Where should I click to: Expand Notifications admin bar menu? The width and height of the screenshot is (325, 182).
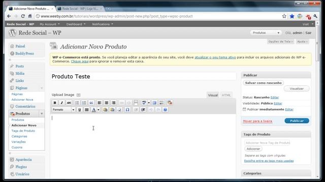(103, 24)
